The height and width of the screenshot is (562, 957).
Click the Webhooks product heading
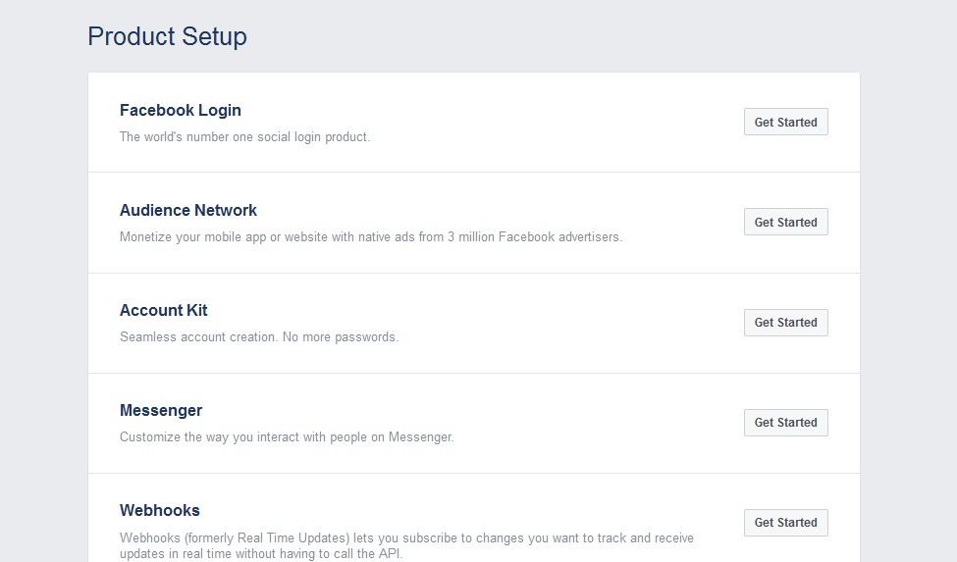pyautogui.click(x=159, y=510)
